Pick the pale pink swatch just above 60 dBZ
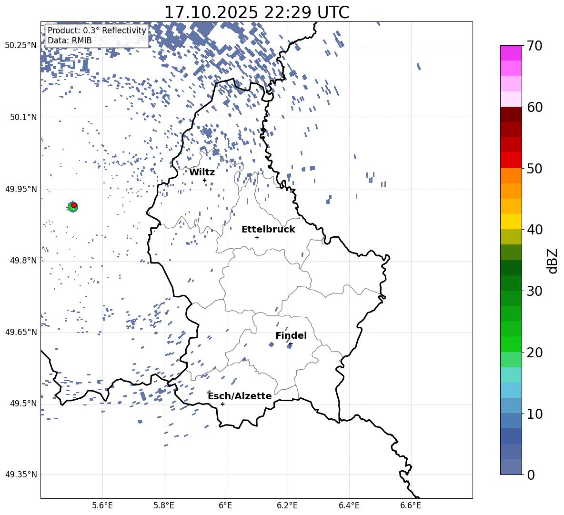 [x=511, y=99]
